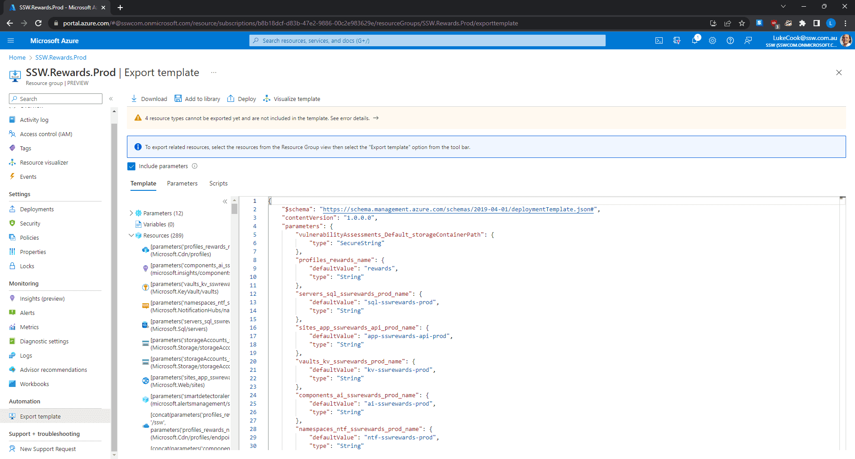Viewport: 855px width, 459px height.
Task: Open the portal hamburger menu
Action: click(11, 40)
